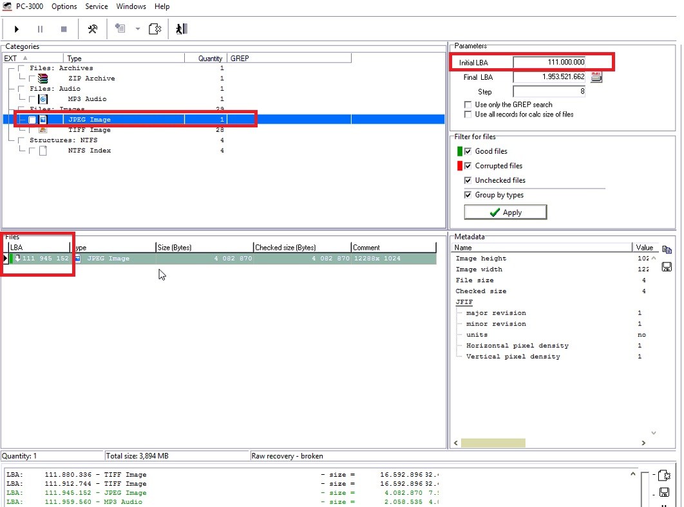684x507 pixels.
Task: Open the Options menu
Action: [x=64, y=6]
